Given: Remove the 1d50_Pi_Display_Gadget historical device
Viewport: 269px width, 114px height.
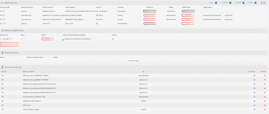Looking at the screenshot, I should (x=265, y=109).
